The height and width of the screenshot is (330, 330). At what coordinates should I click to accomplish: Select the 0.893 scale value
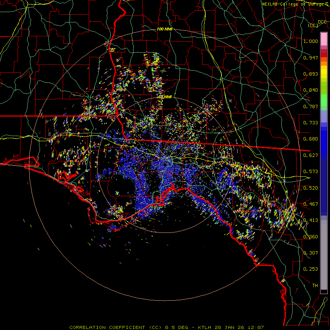(311, 74)
